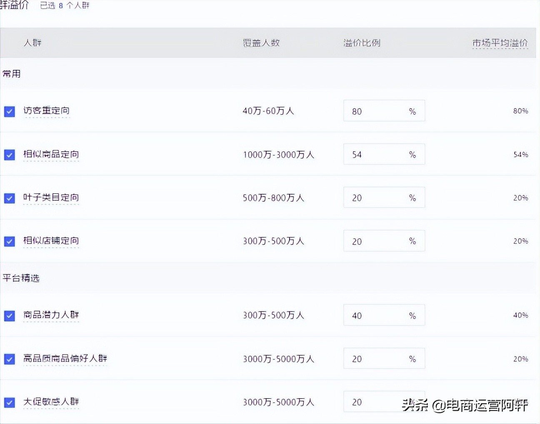Image resolution: width=540 pixels, height=424 pixels.
Task: Click 3000万-5000万人 in the 大促敏感人群 row
Action: point(278,402)
